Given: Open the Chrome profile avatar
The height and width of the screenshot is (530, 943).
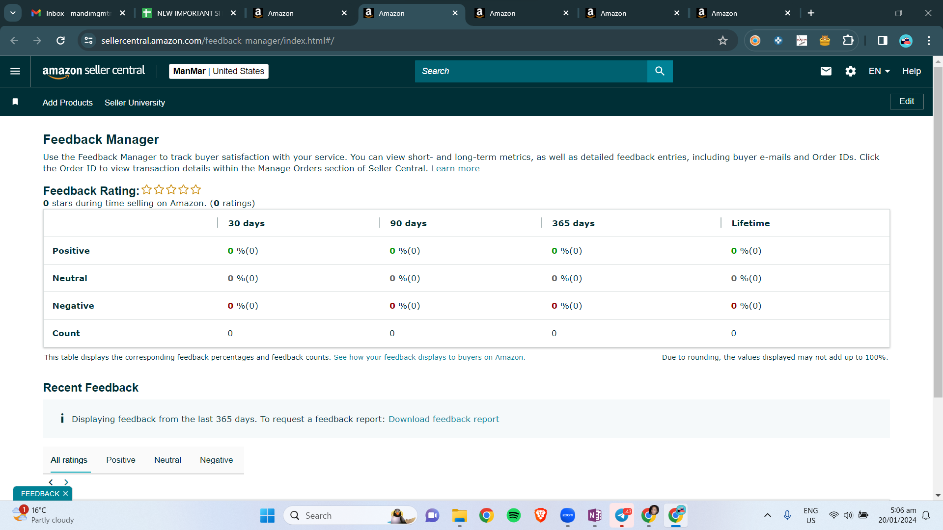Looking at the screenshot, I should [x=906, y=40].
